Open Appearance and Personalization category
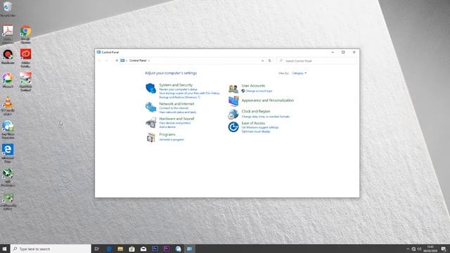Screen dimensions: 450x253 (x=268, y=100)
